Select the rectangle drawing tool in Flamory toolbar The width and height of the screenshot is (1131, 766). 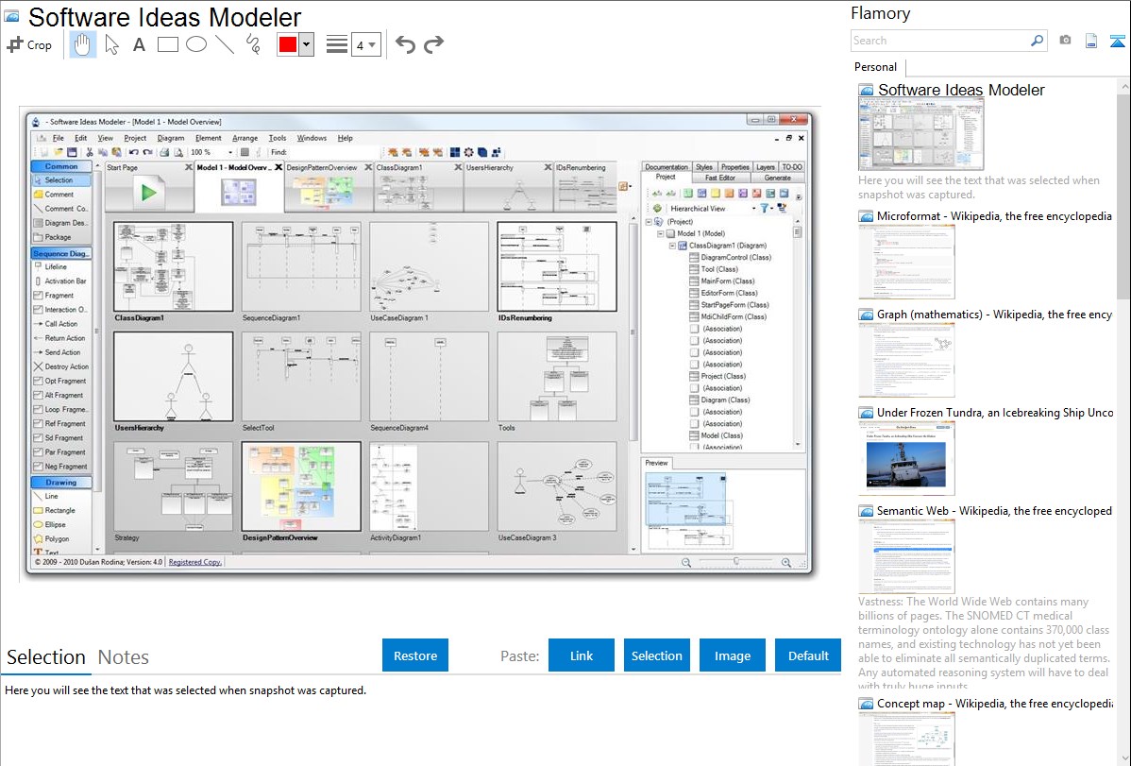pyautogui.click(x=167, y=44)
